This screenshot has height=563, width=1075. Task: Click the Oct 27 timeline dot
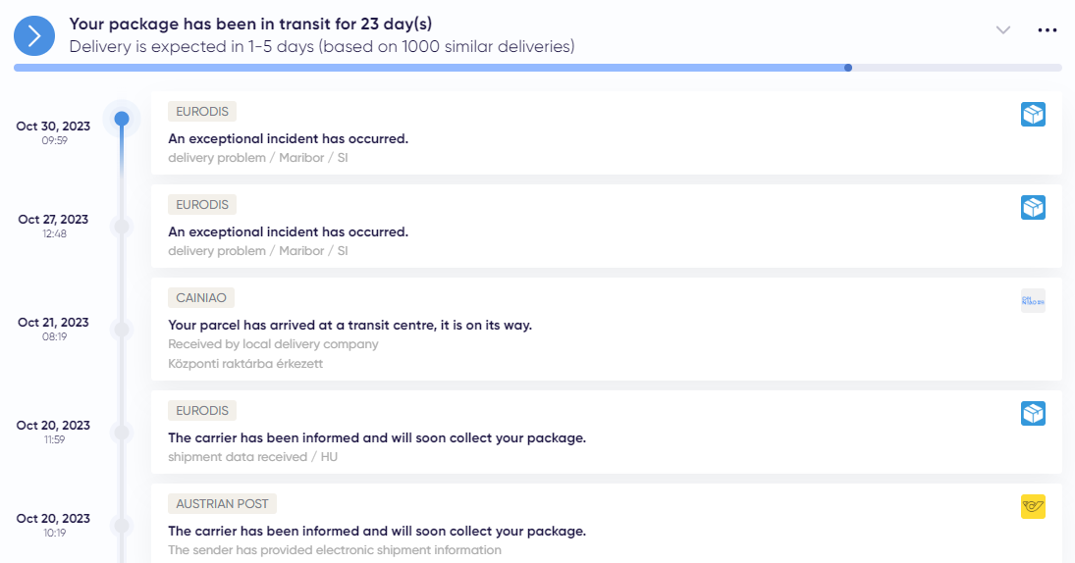(x=122, y=226)
